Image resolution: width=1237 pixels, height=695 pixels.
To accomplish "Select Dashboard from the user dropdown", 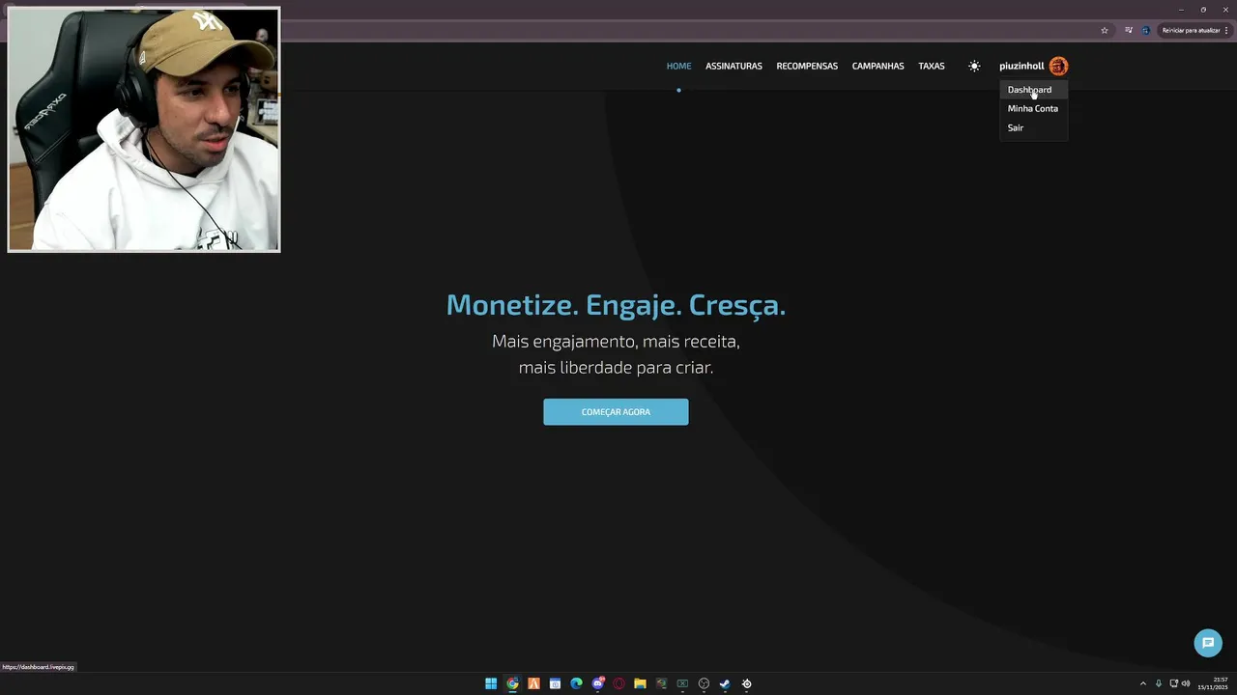I will coord(1033,90).
